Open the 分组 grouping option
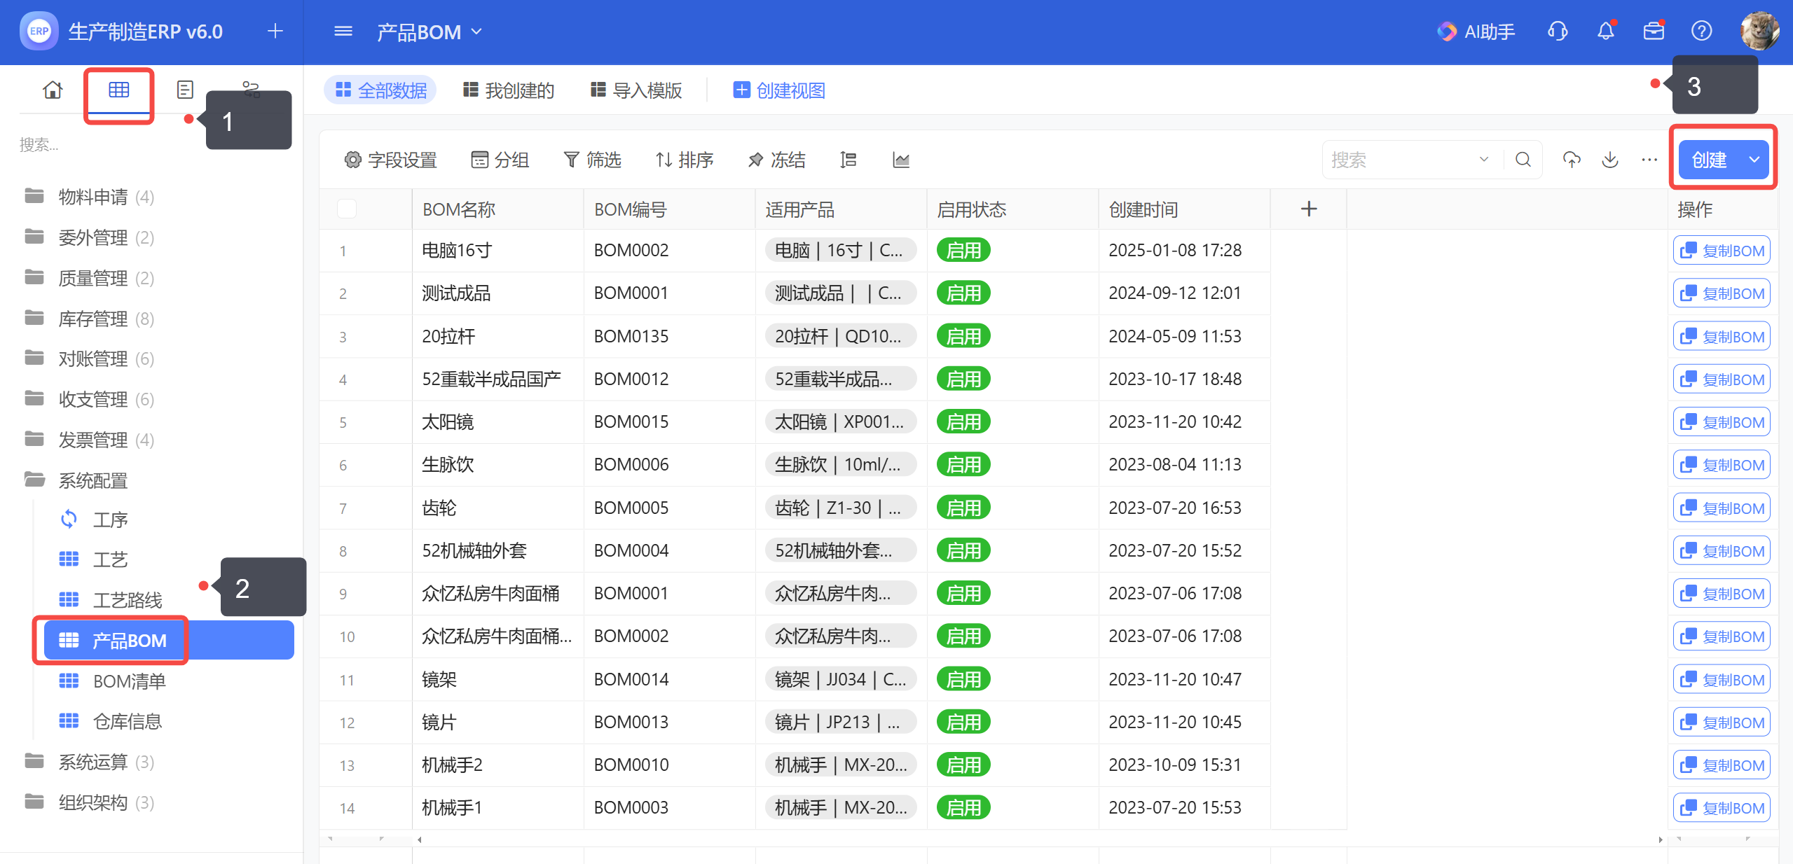 click(500, 160)
